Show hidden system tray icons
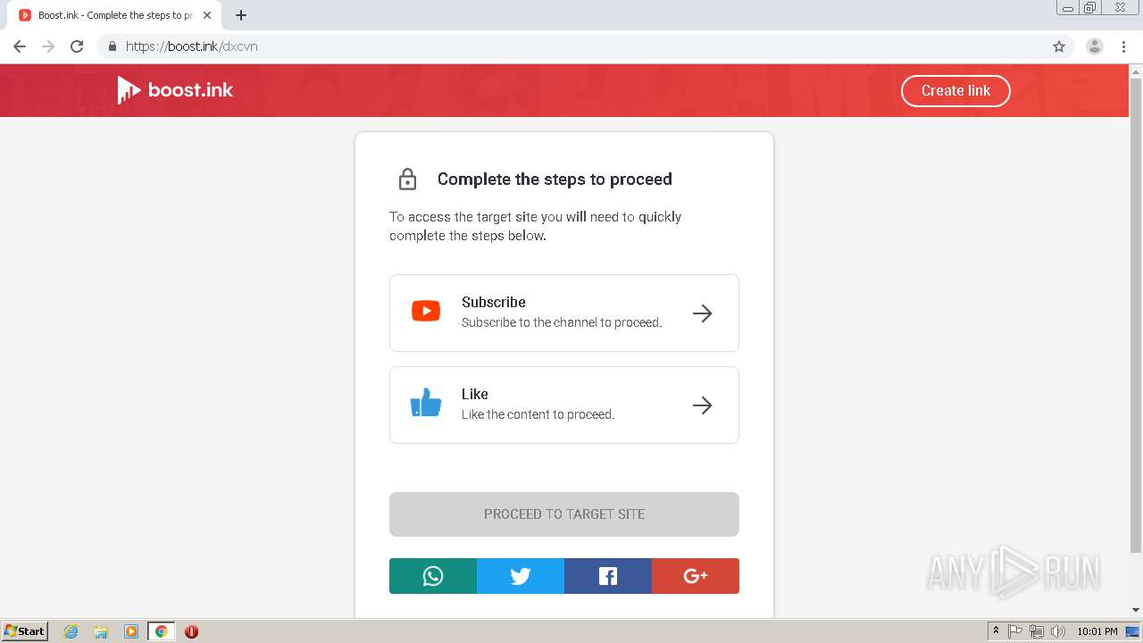Screen dimensions: 1143x643 tap(996, 631)
